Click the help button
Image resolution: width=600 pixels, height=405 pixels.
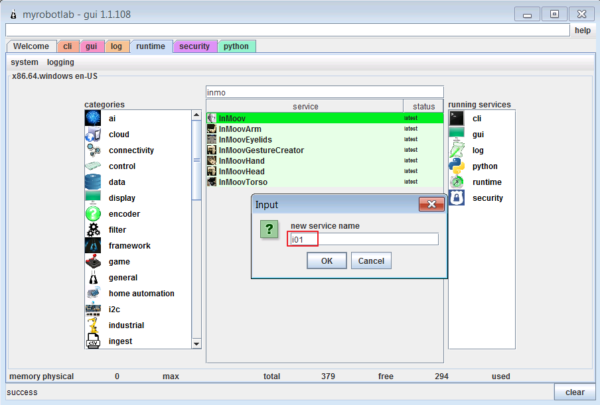tap(582, 30)
